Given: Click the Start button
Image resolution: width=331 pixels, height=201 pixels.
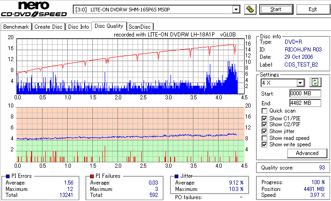Looking at the screenshot, I should (x=276, y=10).
